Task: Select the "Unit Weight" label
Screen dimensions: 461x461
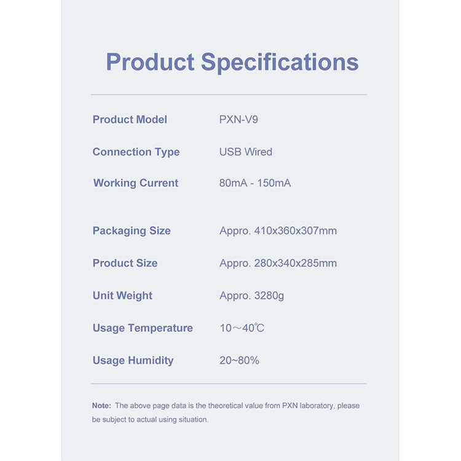Action: [x=122, y=296]
